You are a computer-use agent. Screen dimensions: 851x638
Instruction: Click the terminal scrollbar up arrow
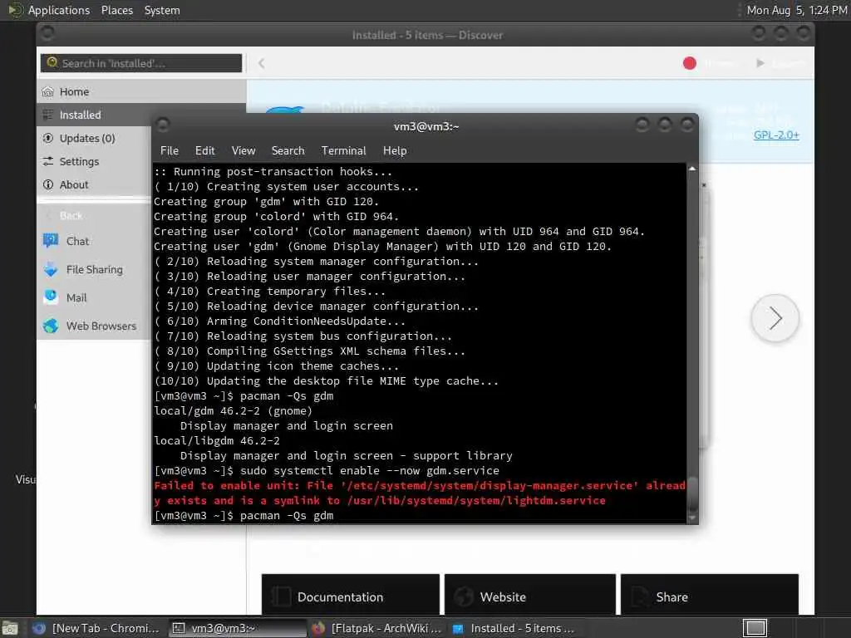tap(692, 169)
